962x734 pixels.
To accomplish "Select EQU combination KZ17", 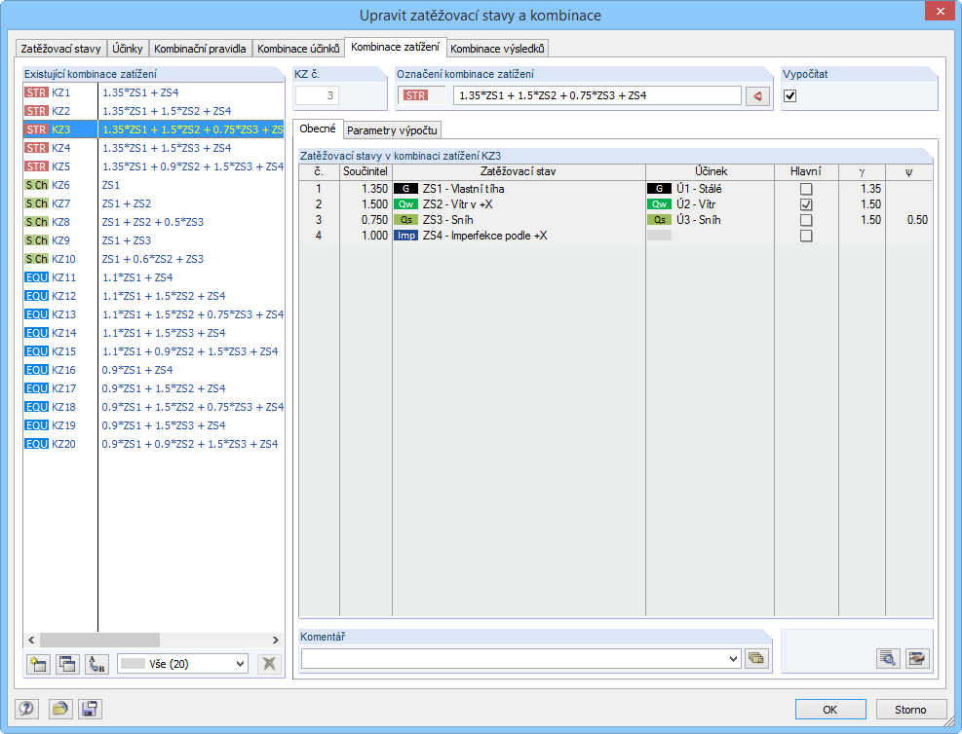I will (153, 388).
